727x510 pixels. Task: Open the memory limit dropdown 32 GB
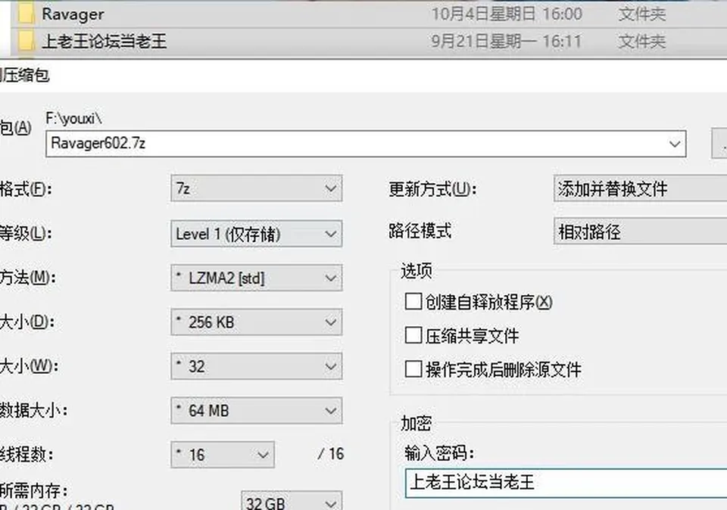click(x=292, y=501)
